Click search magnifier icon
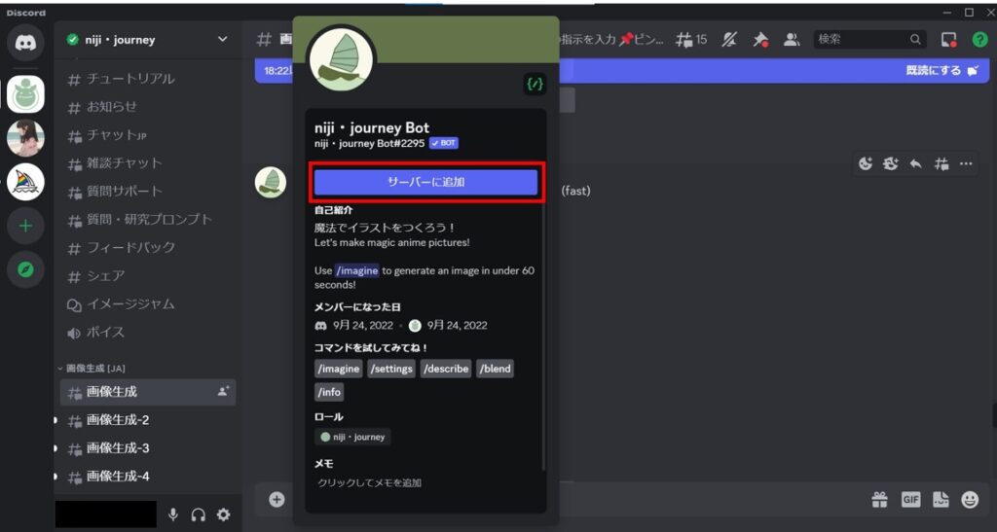 pyautogui.click(x=915, y=39)
